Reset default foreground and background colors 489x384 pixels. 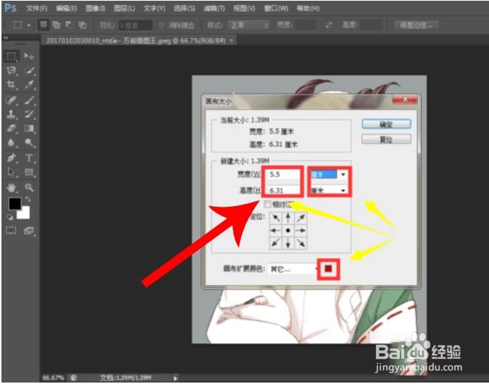pyautogui.click(x=10, y=217)
